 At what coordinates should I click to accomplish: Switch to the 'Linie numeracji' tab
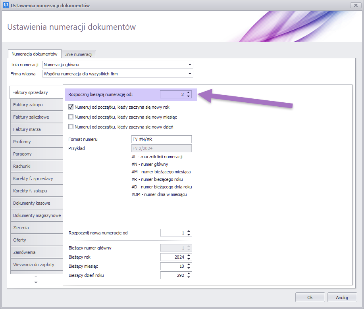pos(78,54)
